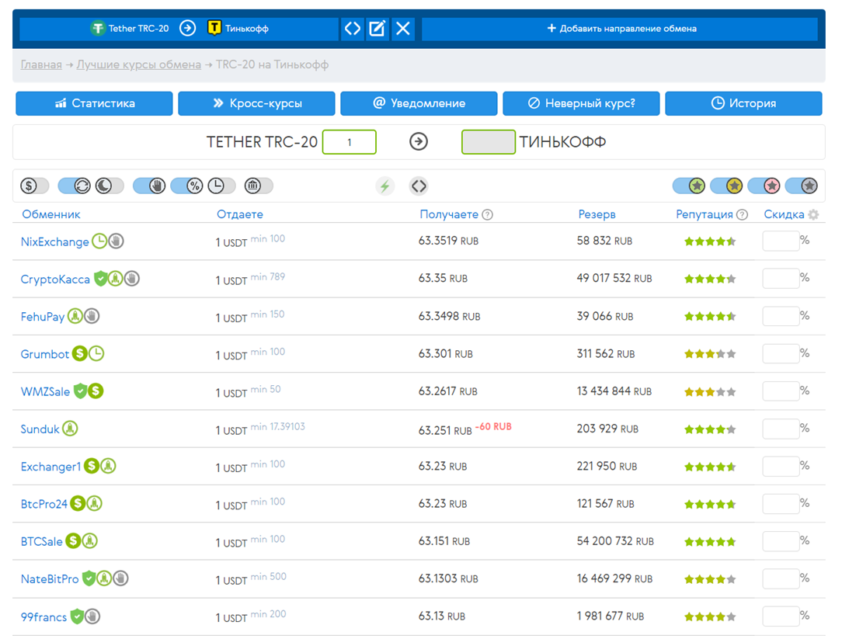This screenshot has width=842, height=639.
Task: Click the discount percent field for NixExchange
Action: [781, 241]
